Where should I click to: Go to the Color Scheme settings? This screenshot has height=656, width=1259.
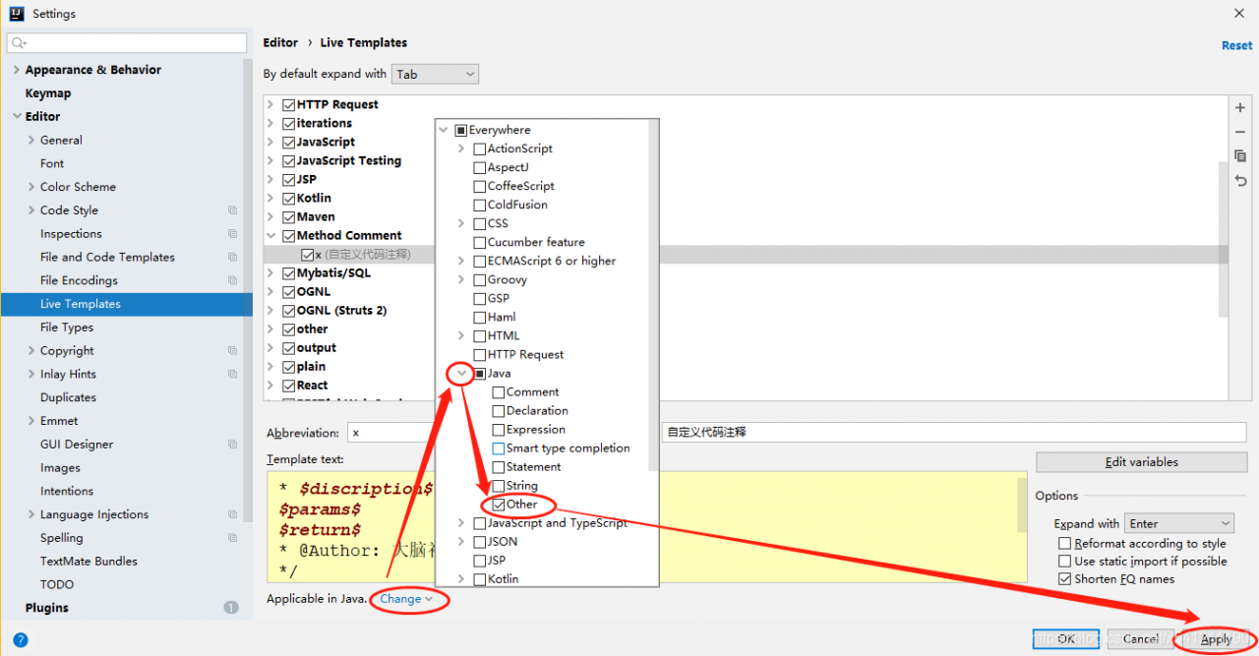[x=78, y=187]
